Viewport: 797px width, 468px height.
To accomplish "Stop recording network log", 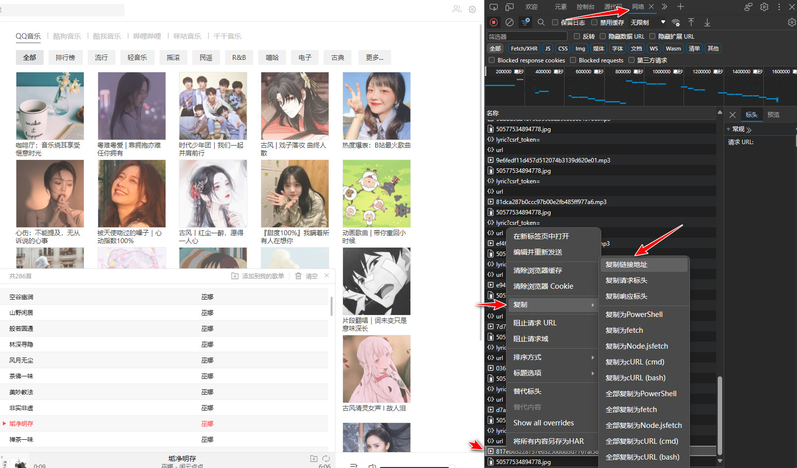I will [494, 22].
